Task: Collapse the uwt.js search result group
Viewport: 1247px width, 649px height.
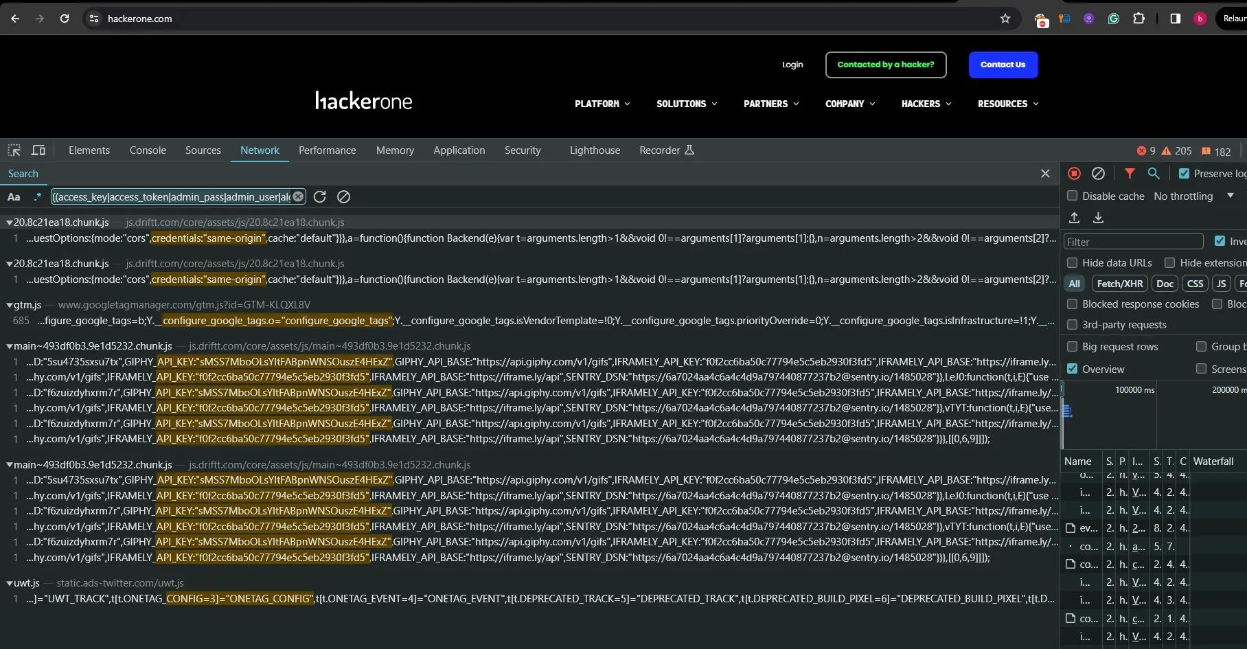Action: pyautogui.click(x=10, y=583)
